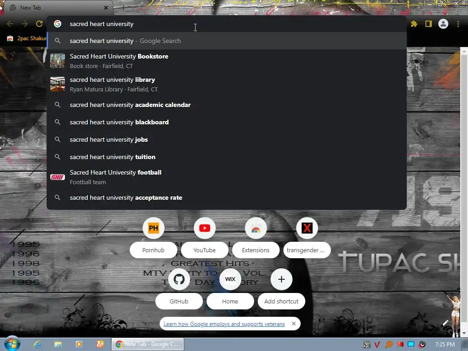Image resolution: width=468 pixels, height=351 pixels.
Task: Click the forward navigation arrow
Action: pos(25,24)
